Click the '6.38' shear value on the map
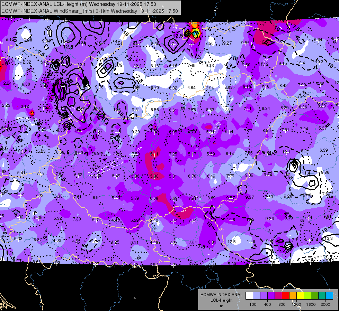Image resolution: width=339 pixels, height=311 pixels. [59, 196]
